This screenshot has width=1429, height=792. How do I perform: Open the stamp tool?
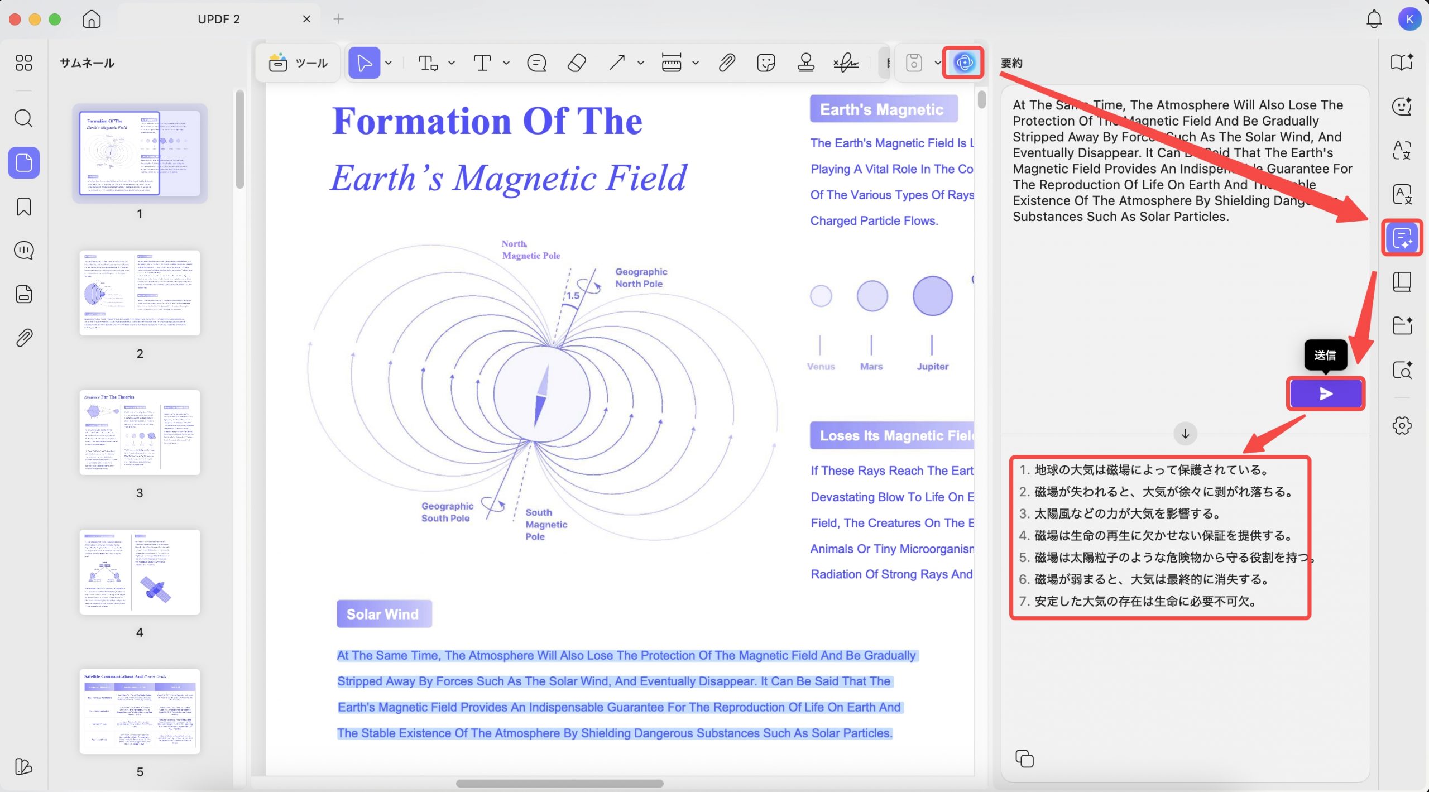click(x=805, y=63)
